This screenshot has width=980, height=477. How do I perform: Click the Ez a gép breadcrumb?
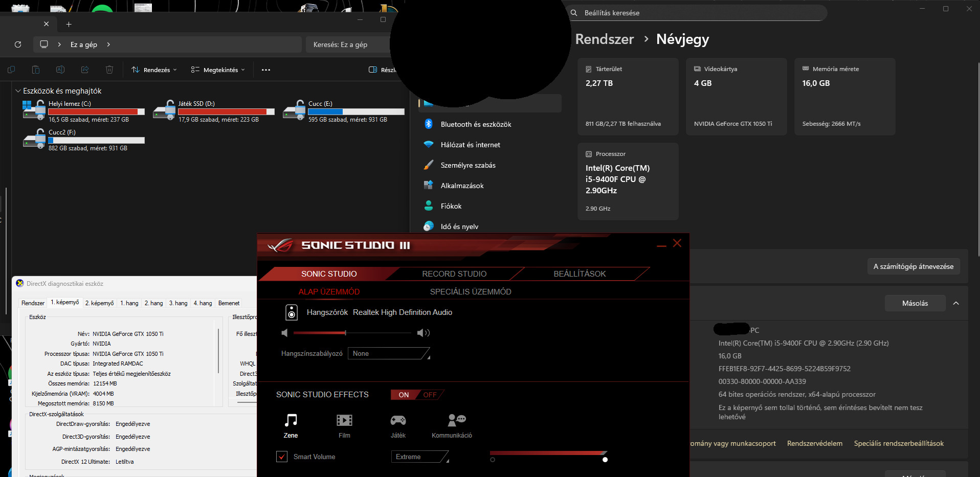(84, 44)
